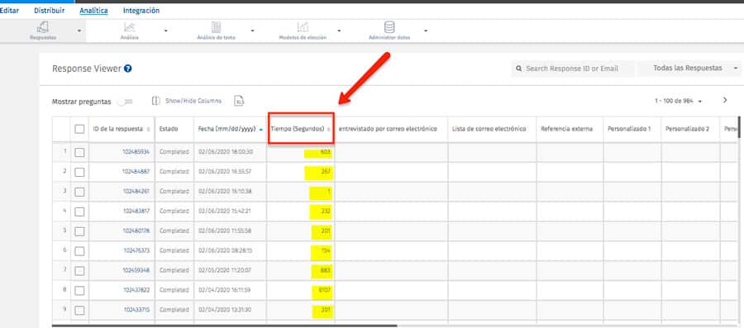Click the Show/Hide Columns icon
The width and height of the screenshot is (744, 328).
tap(156, 101)
